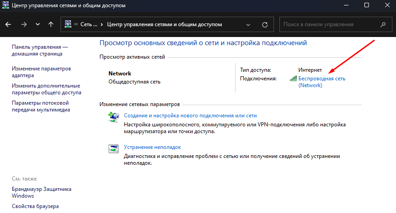Image resolution: width=396 pixels, height=213 pixels.
Task: Click the "Общедоступная сеть" text
Action: pyautogui.click(x=134, y=82)
